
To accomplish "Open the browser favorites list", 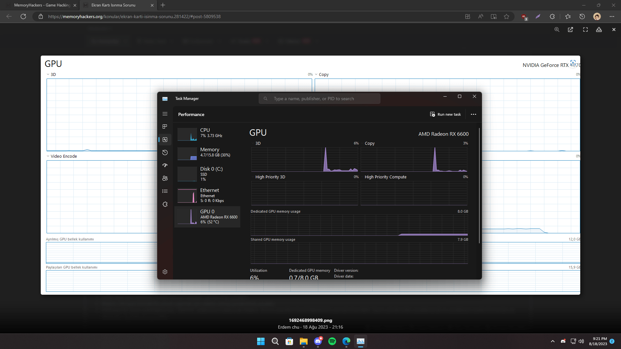I will tap(568, 16).
